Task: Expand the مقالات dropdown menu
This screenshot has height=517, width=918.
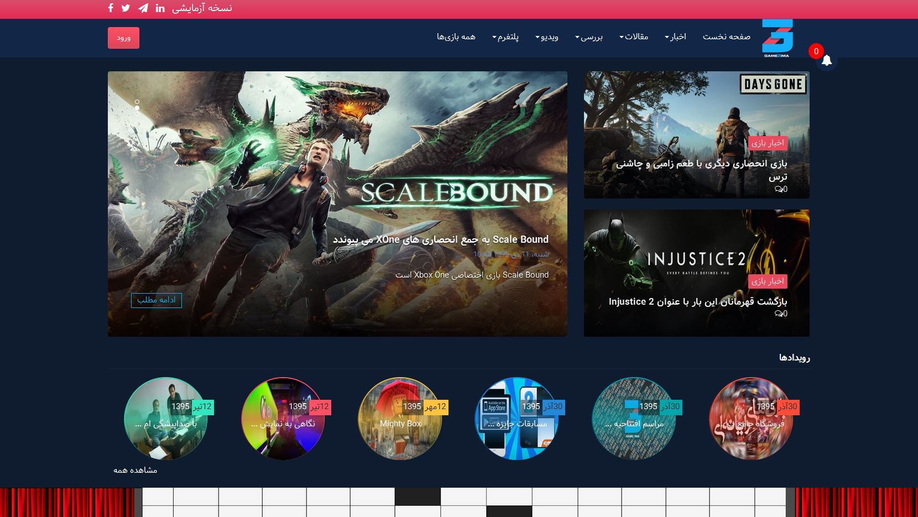Action: pyautogui.click(x=634, y=36)
